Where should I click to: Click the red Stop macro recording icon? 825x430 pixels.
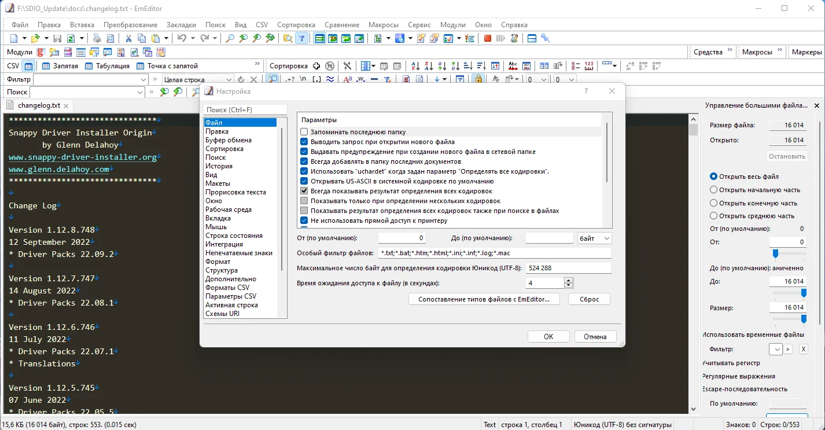tap(488, 38)
